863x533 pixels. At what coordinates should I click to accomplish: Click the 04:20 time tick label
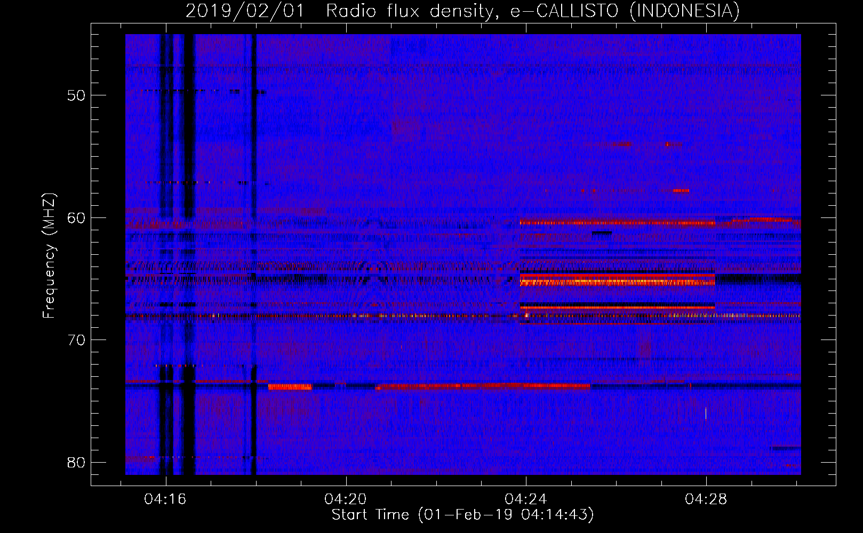tap(346, 499)
